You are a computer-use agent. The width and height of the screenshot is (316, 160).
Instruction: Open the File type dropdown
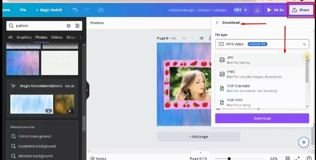[262, 44]
